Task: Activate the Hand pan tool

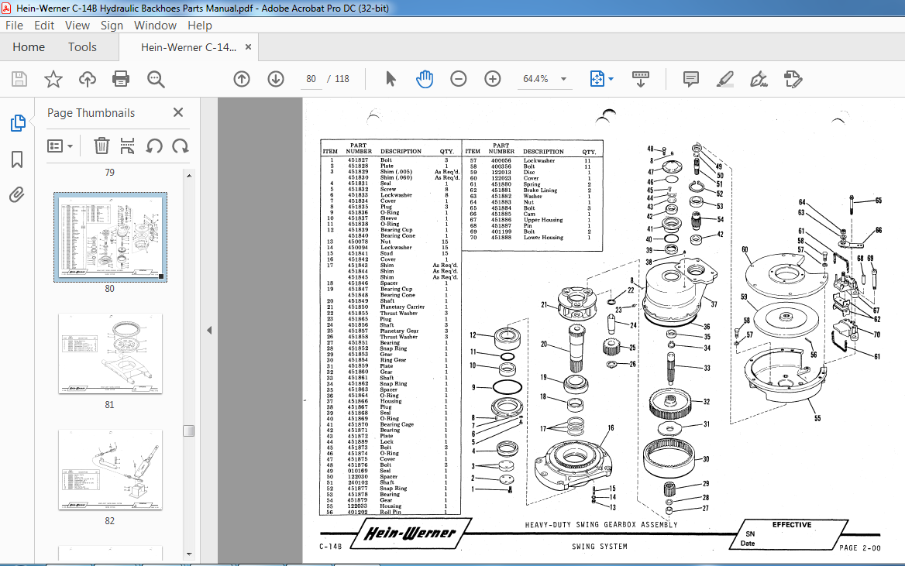Action: tap(425, 79)
